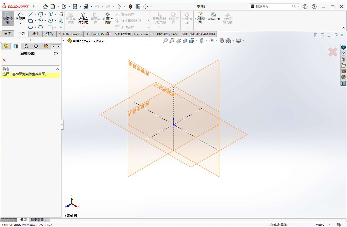Toggle 快速草图 Rapid Sketch
The height and width of the screenshot is (227, 347).
coord(200,18)
